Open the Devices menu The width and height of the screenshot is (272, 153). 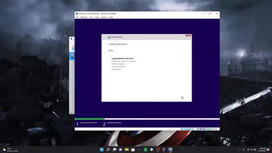[104, 17]
